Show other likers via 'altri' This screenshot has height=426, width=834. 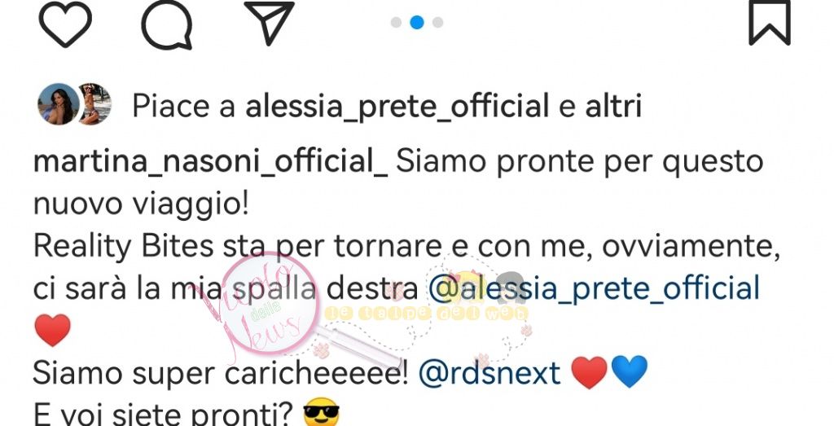613,105
